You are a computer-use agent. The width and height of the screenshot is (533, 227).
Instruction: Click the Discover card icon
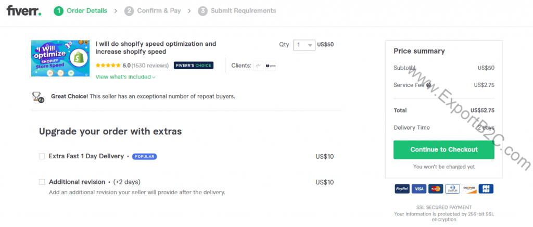[x=469, y=189]
